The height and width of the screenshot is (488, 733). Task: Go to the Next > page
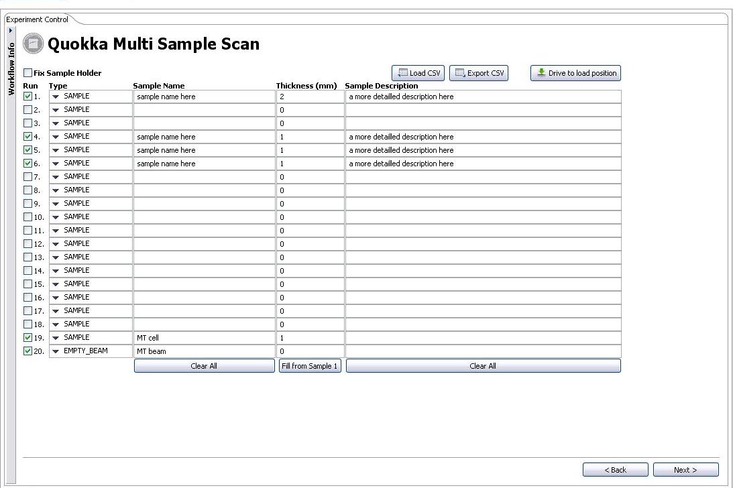(x=685, y=470)
